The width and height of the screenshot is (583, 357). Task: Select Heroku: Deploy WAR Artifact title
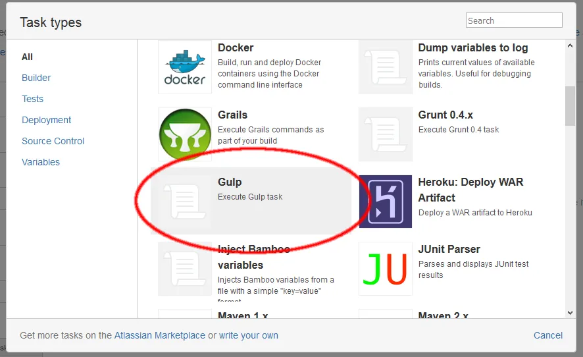(470, 190)
